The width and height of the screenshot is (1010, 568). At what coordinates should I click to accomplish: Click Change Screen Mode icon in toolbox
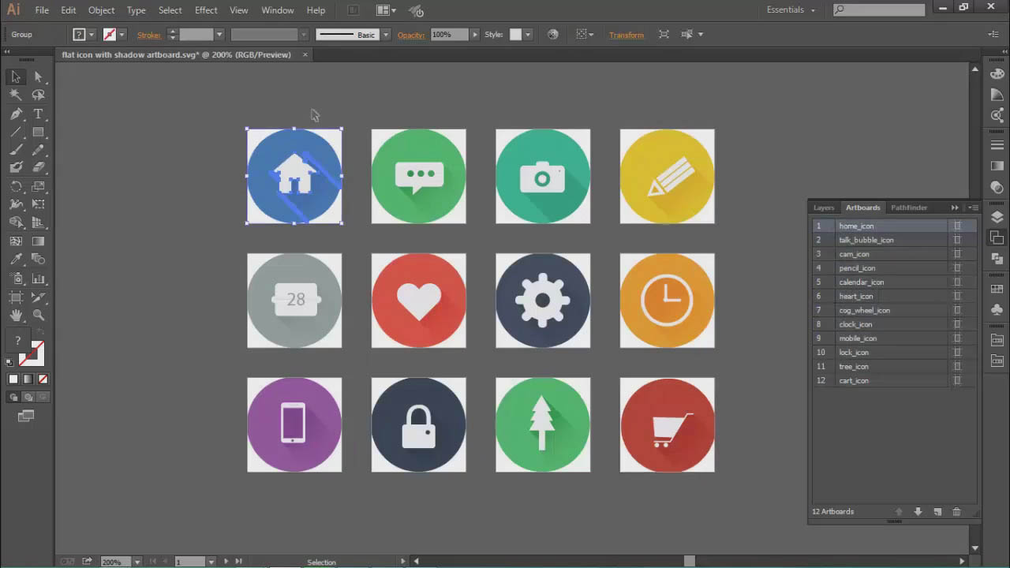tap(26, 416)
